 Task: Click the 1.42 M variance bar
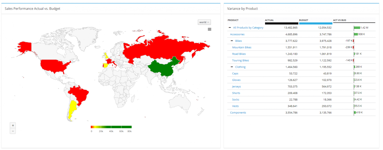coord(357,28)
